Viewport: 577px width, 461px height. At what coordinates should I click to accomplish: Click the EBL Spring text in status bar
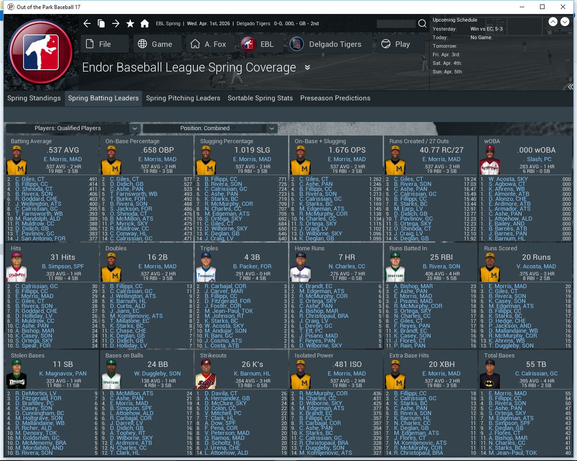tap(168, 23)
